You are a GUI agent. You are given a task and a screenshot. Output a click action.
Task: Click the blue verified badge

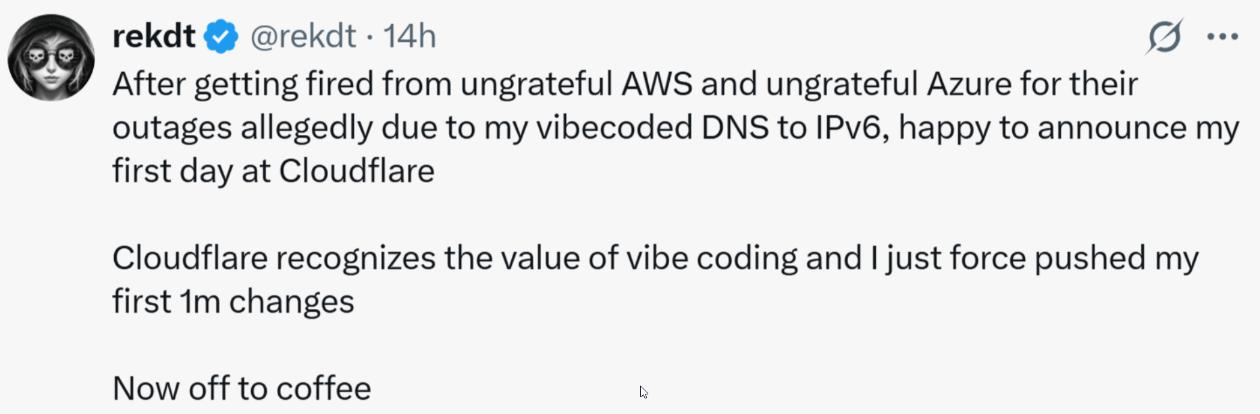coord(221,36)
